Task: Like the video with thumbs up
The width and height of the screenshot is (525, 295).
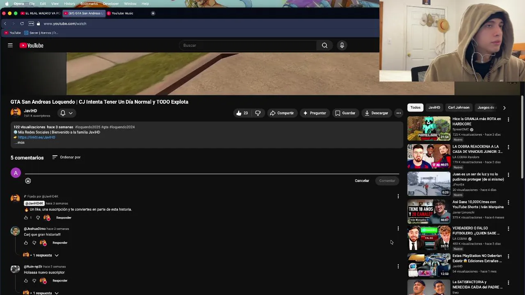Action: coord(242,113)
